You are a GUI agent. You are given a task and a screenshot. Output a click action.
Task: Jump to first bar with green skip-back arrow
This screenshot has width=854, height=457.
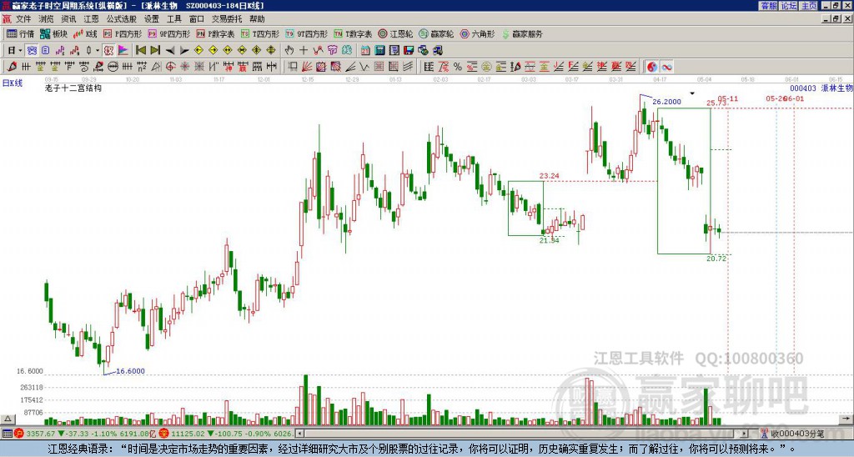(x=140, y=51)
